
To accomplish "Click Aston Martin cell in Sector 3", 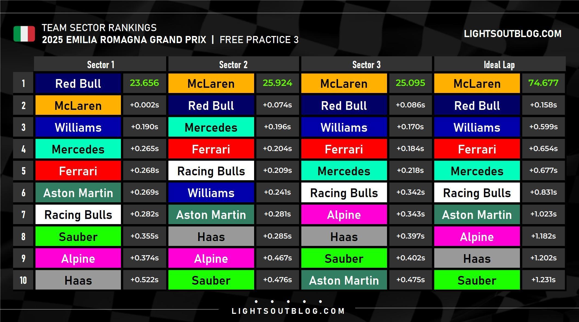I will point(344,280).
